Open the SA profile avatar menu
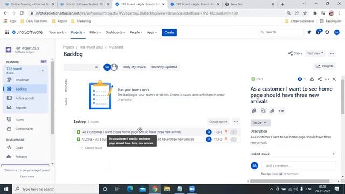The width and height of the screenshot is (345, 194). [x=336, y=32]
